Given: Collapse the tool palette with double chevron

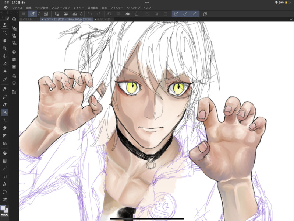Looking at the screenshot, I should tap(2, 13).
